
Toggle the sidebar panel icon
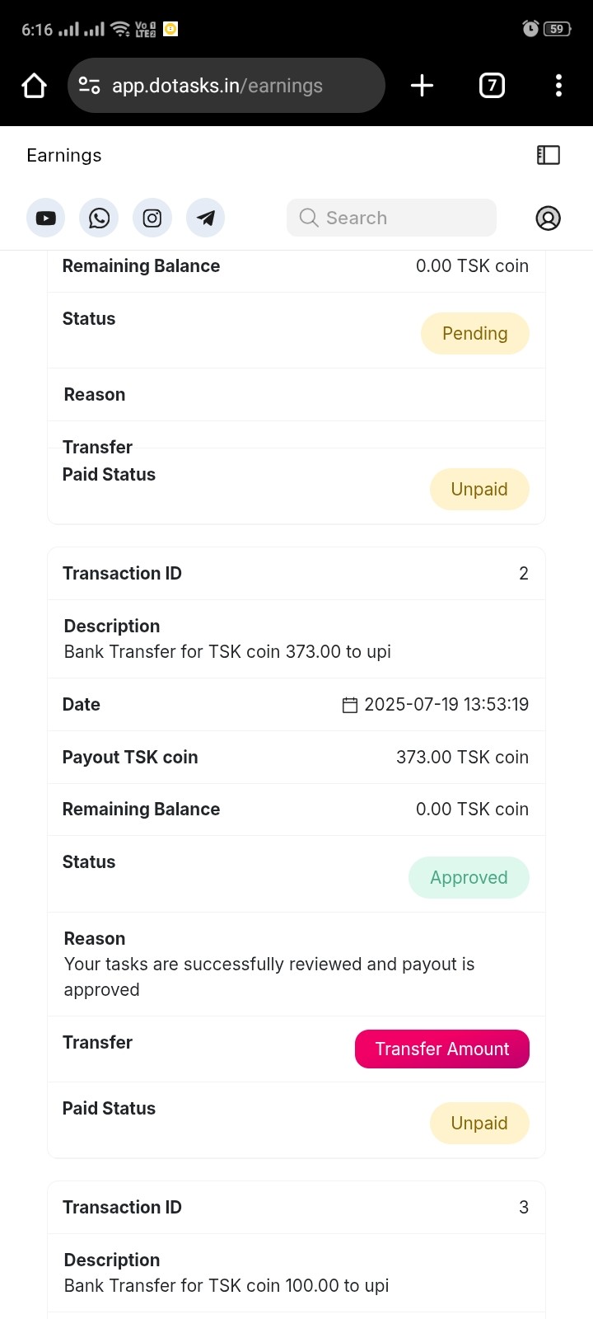pyautogui.click(x=548, y=155)
